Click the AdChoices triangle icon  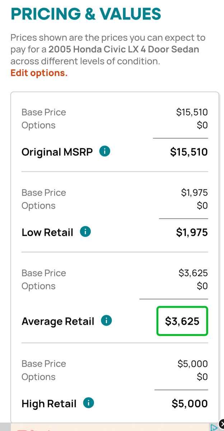(214, 427)
